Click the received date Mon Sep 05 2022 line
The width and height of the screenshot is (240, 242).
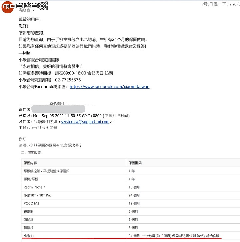coord(74,116)
